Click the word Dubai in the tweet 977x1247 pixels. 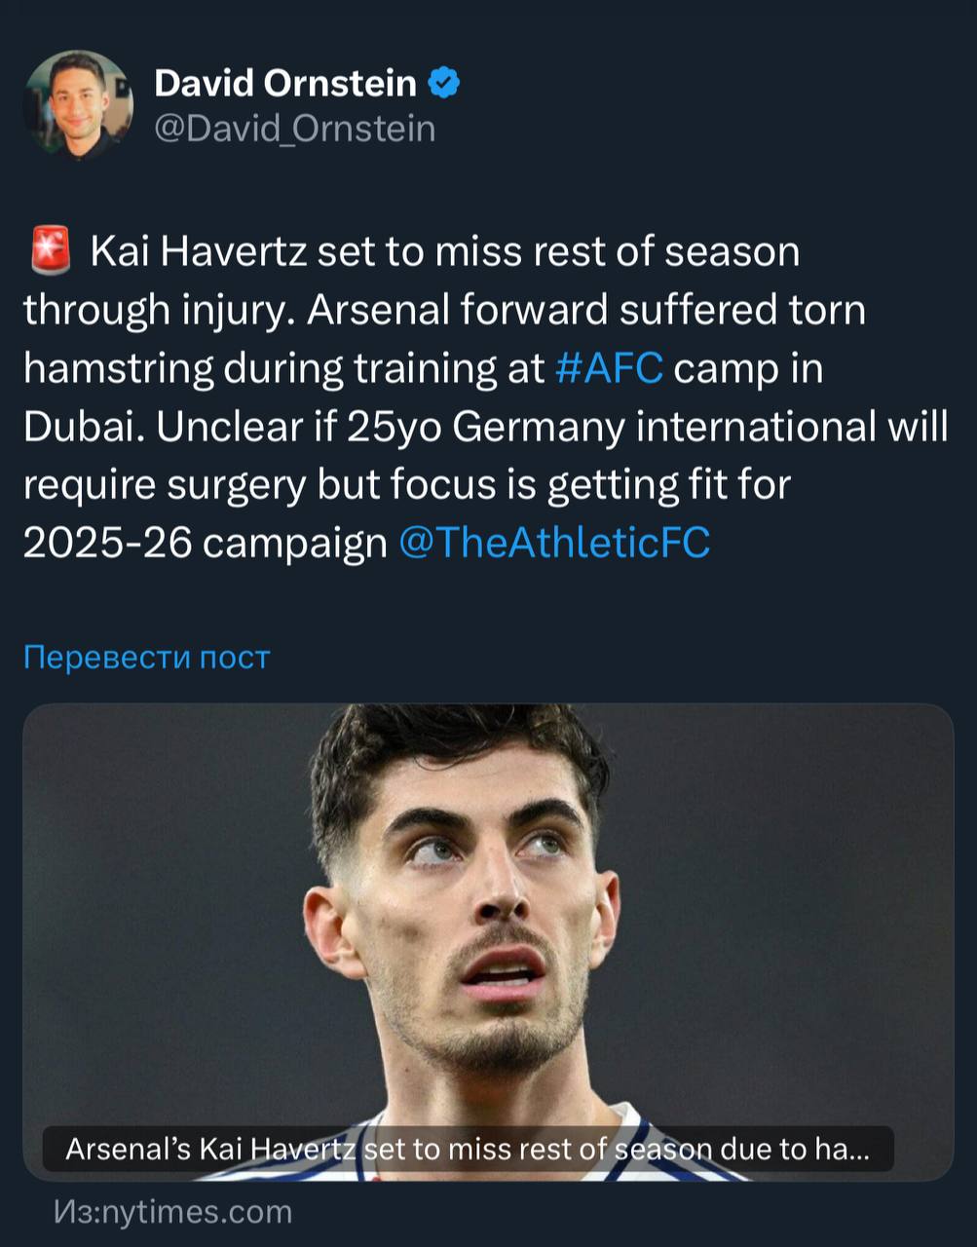(x=83, y=427)
